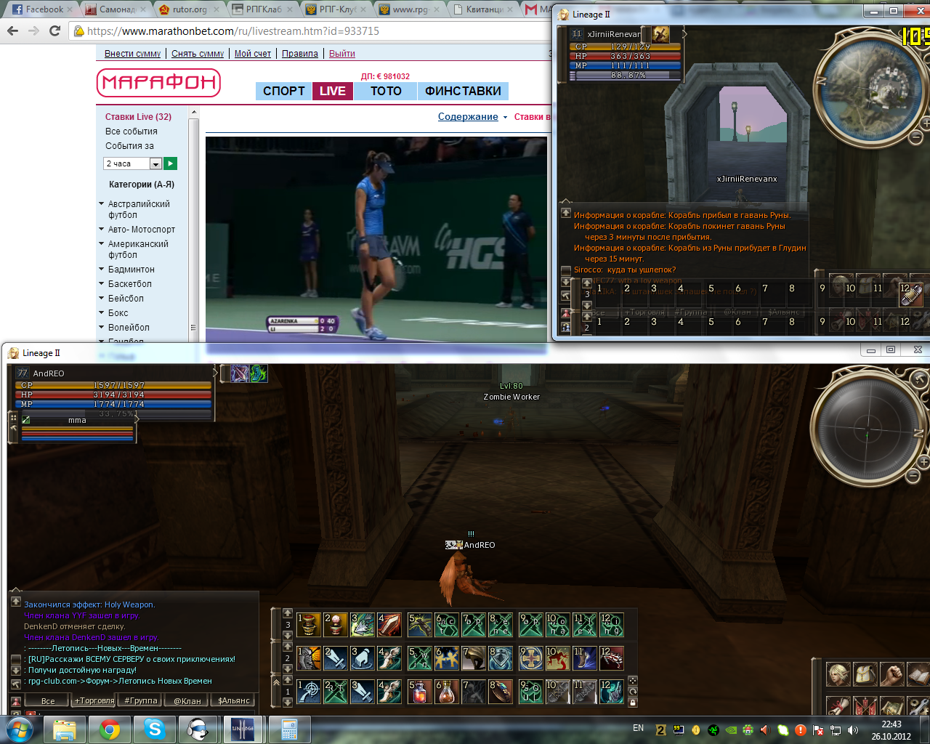Click the Внести сумму link
The height and width of the screenshot is (744, 930).
132,54
